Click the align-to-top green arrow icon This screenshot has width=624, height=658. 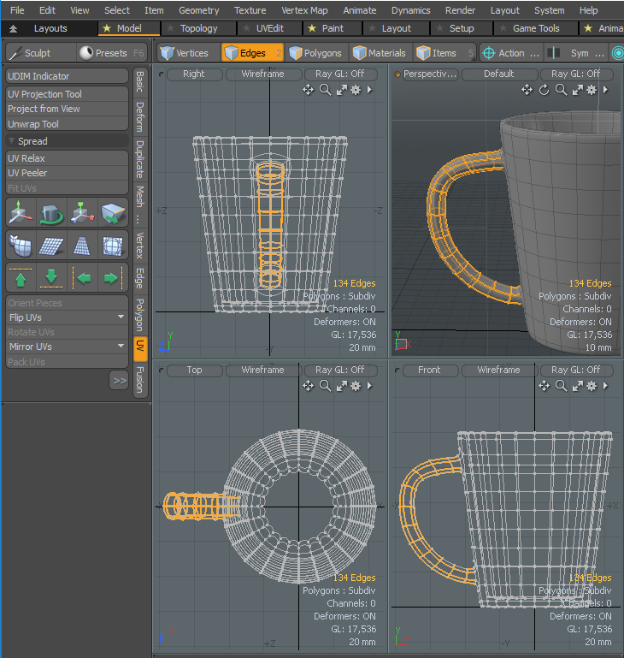coord(21,278)
